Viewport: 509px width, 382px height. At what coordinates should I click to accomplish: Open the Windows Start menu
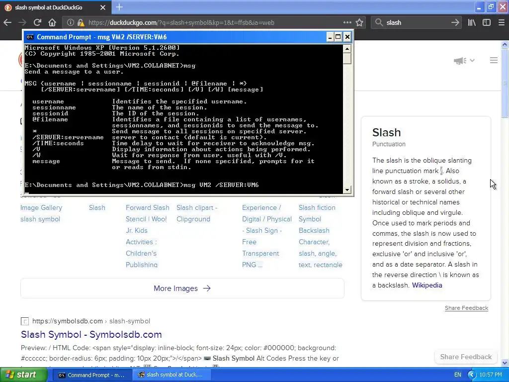point(24,375)
